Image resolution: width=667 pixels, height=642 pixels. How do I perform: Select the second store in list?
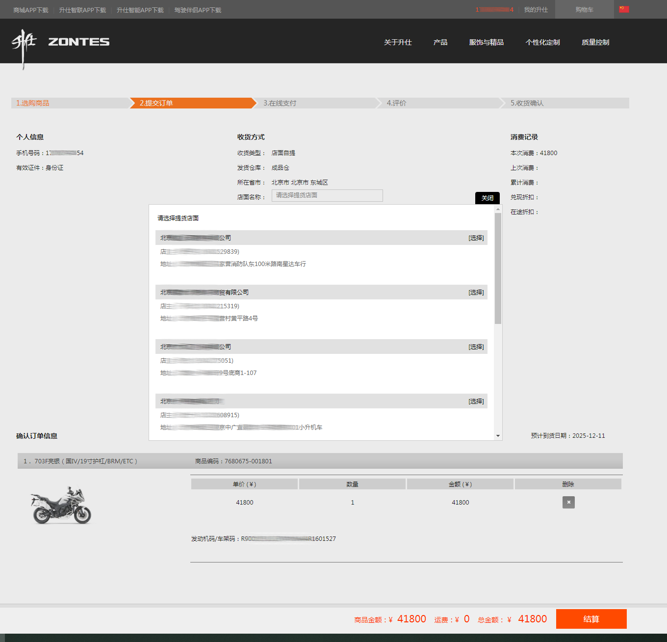[x=476, y=293]
